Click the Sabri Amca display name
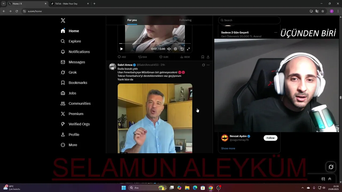Screen dimensions: 342x192 pos(125,65)
